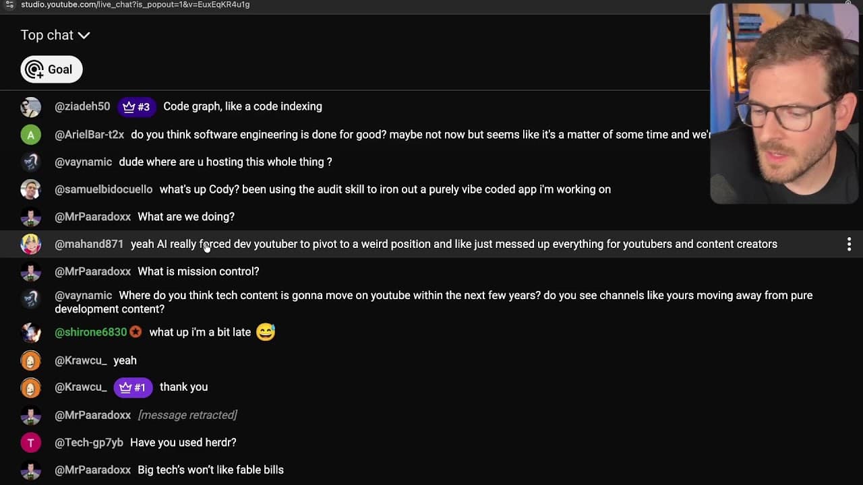The image size is (863, 485).
Task: Click the laughing emoji in shirone6830's message
Action: [266, 332]
